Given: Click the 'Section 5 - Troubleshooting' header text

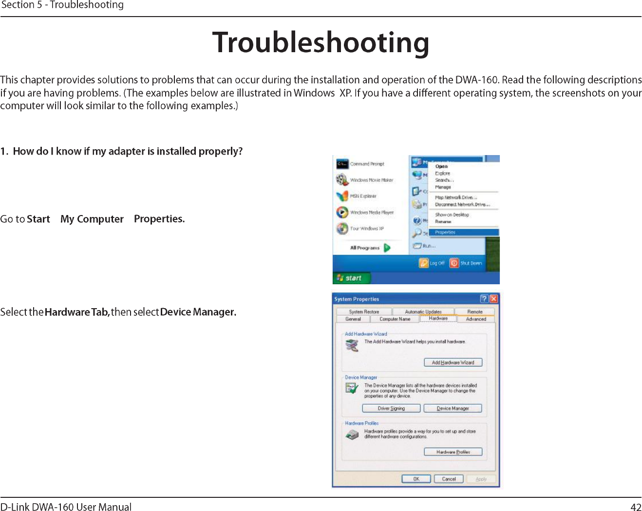Looking at the screenshot, I should point(62,5).
